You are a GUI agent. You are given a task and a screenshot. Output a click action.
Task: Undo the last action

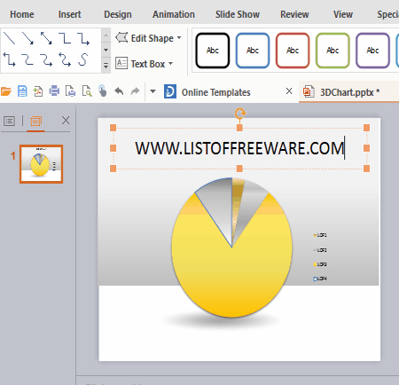[x=119, y=91]
